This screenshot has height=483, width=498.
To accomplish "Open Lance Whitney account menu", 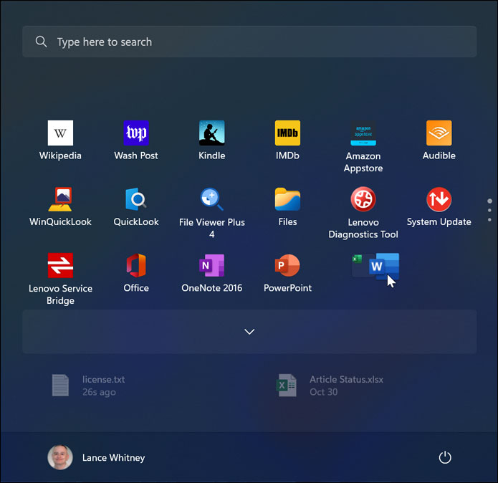I will tap(96, 458).
